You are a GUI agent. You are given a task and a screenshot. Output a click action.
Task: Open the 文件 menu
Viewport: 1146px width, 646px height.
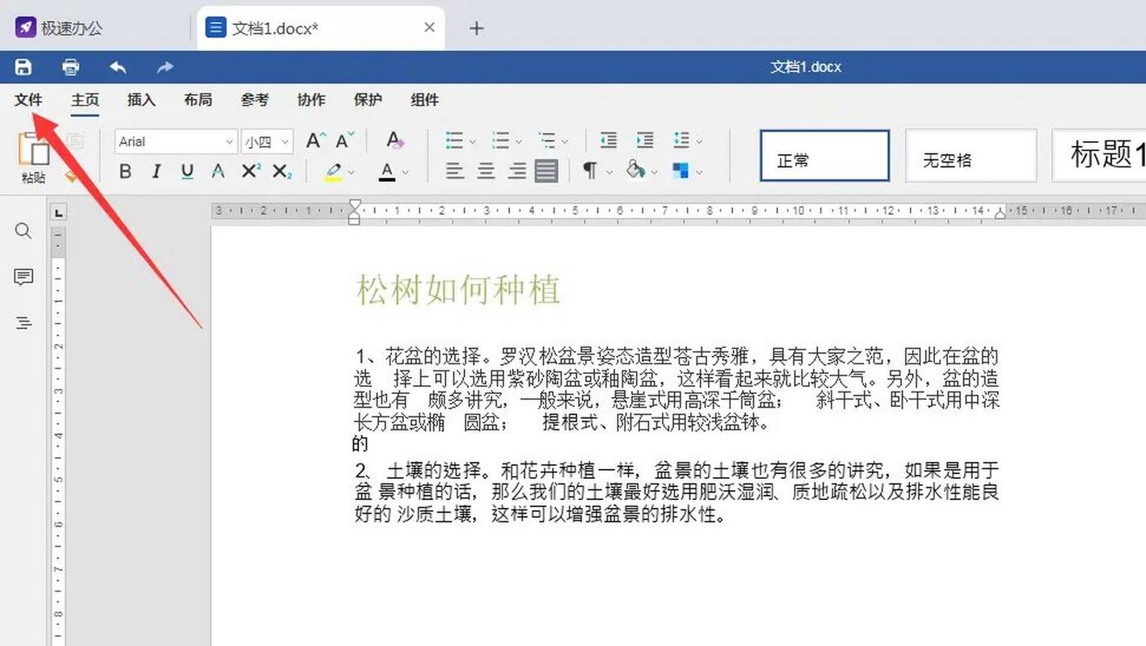[x=28, y=100]
